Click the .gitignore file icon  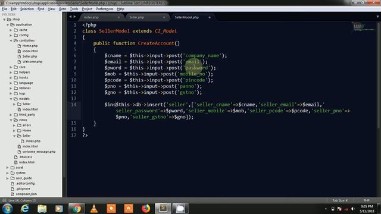tap(13, 189)
